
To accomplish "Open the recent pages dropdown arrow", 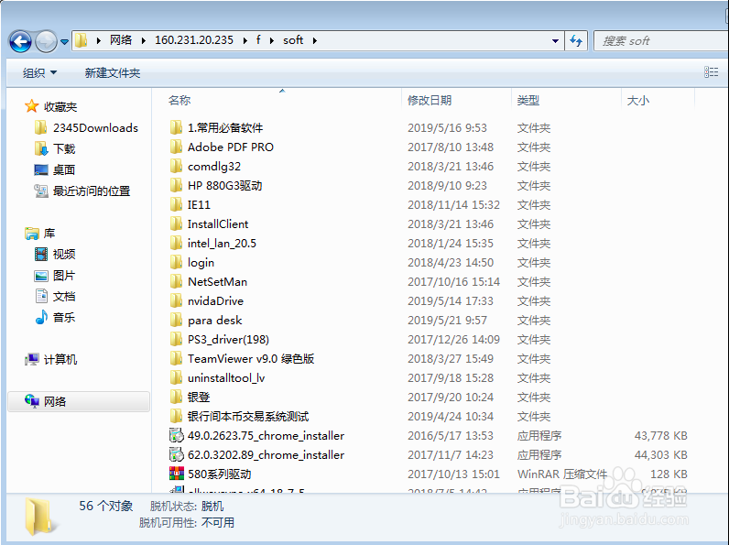I will [65, 42].
